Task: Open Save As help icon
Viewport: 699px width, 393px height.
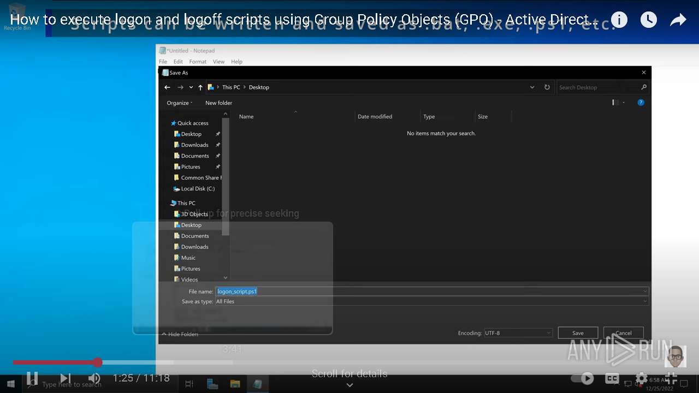Action: 641,103
